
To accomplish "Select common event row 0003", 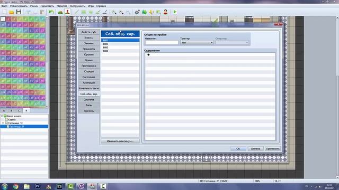I will (120, 47).
